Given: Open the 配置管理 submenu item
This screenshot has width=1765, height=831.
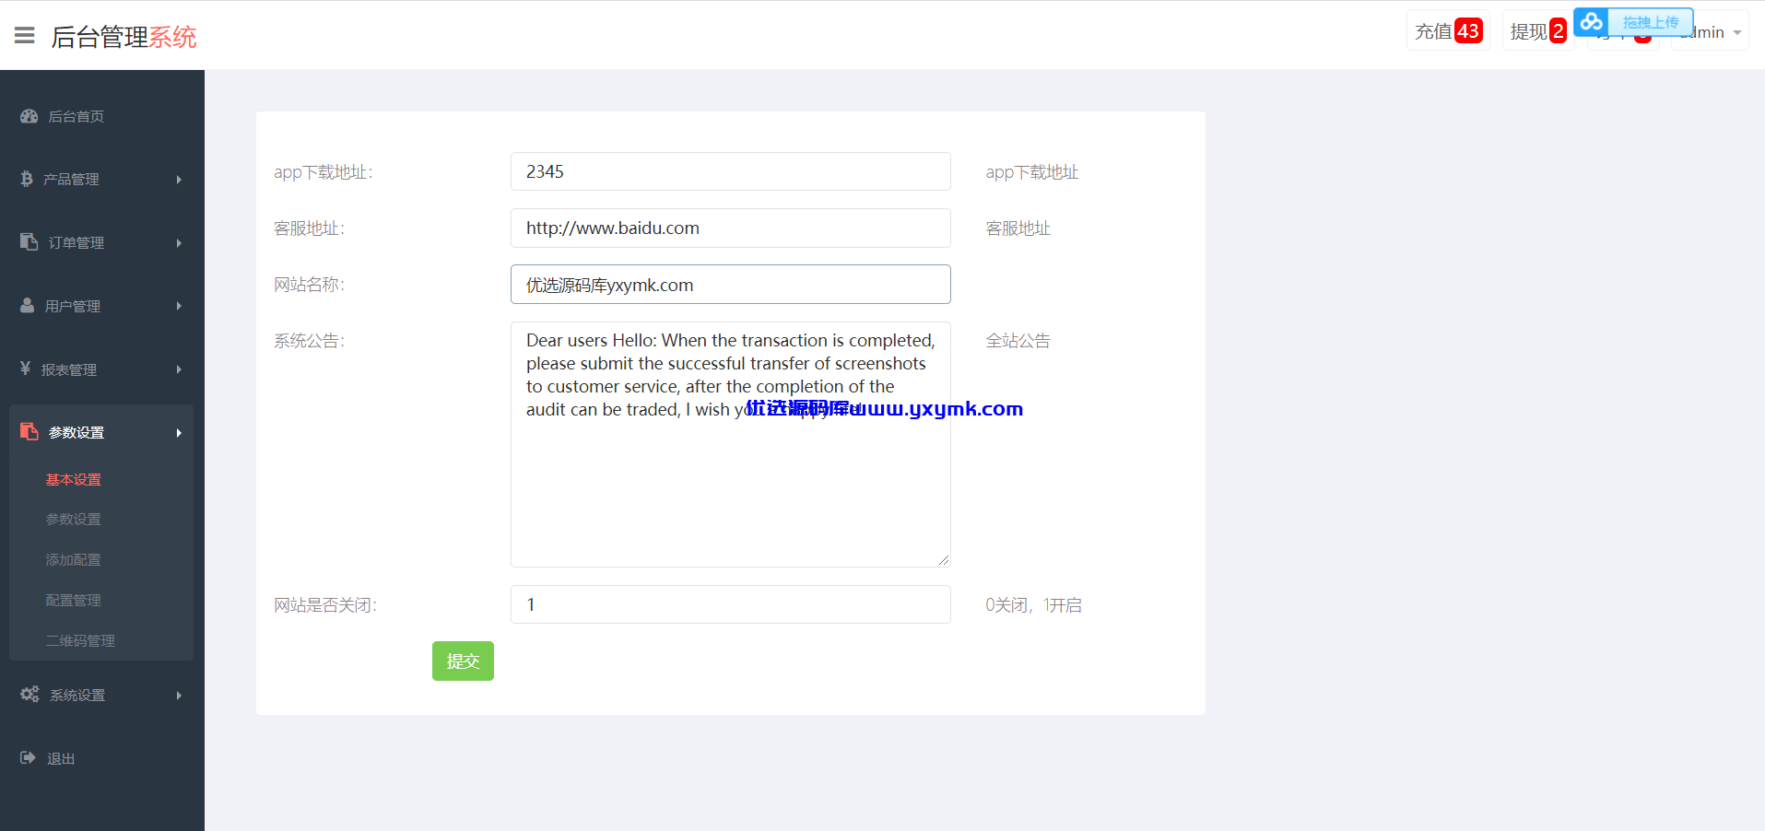Looking at the screenshot, I should [x=74, y=601].
